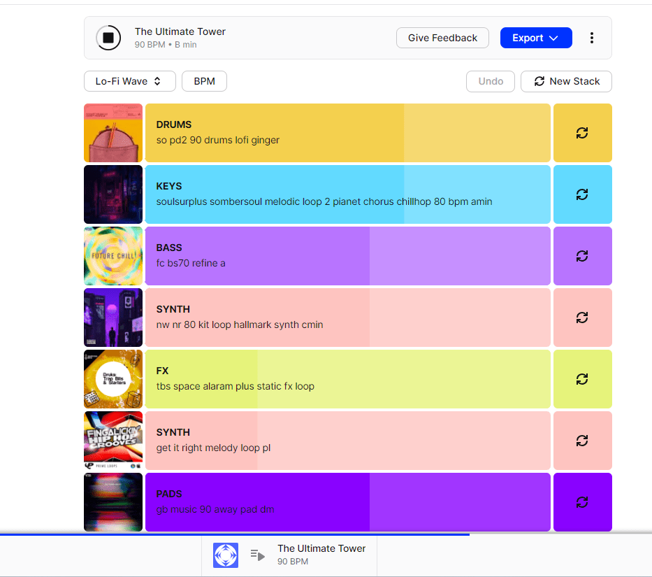Open the Future Chill BASS pack thumbnail

(113, 256)
